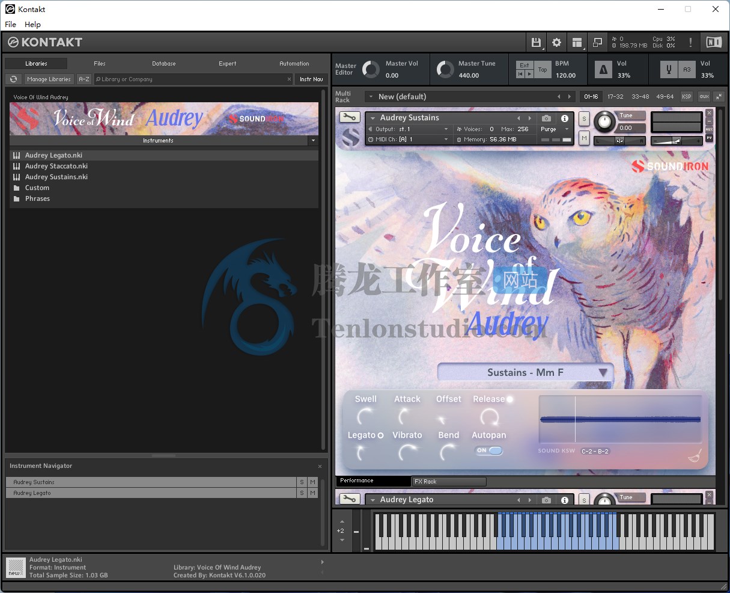The width and height of the screenshot is (730, 593).
Task: Show the Audrey Sustains info icon
Action: click(x=565, y=118)
